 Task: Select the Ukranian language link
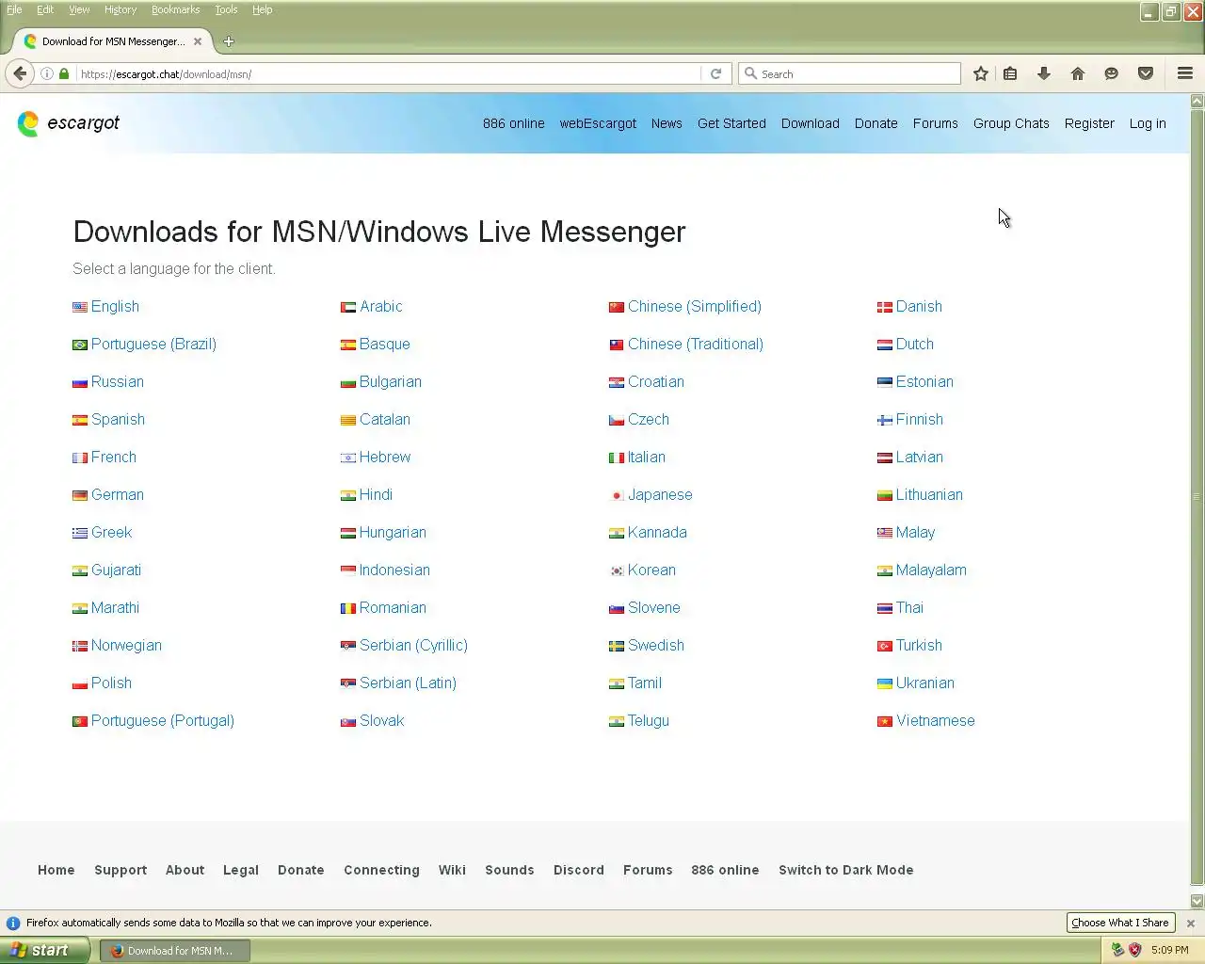[x=925, y=683]
